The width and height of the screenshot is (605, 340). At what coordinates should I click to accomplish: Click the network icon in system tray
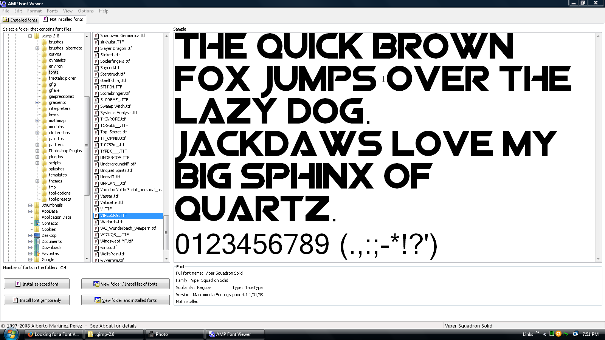click(576, 334)
